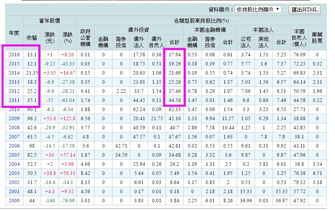Open the 2005 year link

[14, 155]
